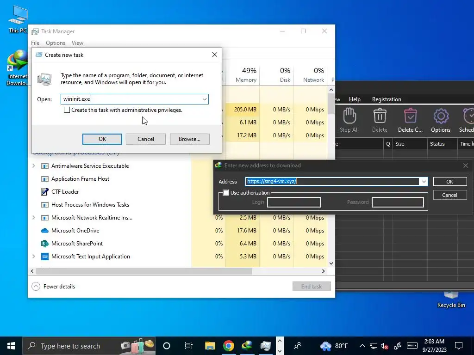Enable Create this task with administrative privileges
The image size is (474, 355).
pos(67,110)
